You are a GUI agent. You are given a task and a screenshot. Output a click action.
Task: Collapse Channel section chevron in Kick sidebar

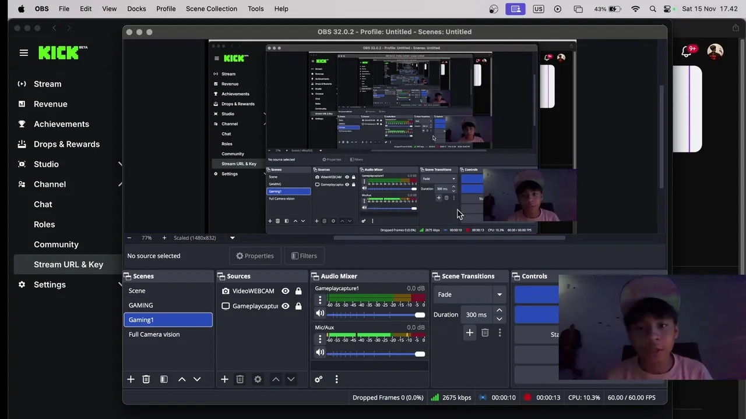pyautogui.click(x=120, y=184)
